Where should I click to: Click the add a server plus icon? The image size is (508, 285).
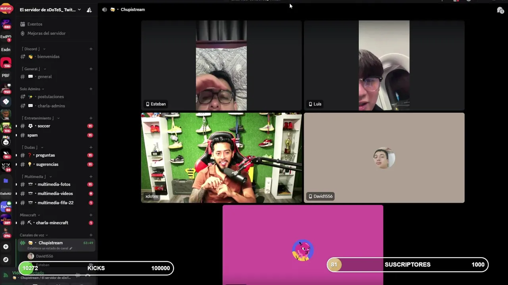(x=6, y=247)
